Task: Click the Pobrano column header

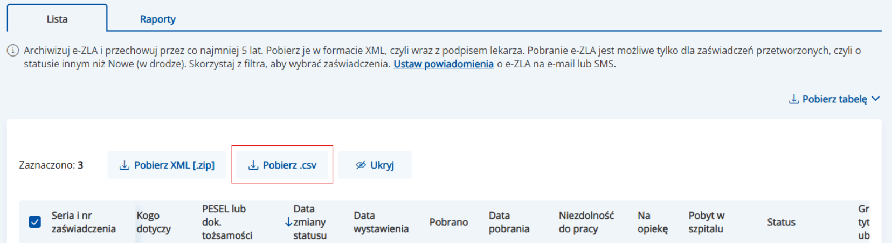Action: [448, 222]
